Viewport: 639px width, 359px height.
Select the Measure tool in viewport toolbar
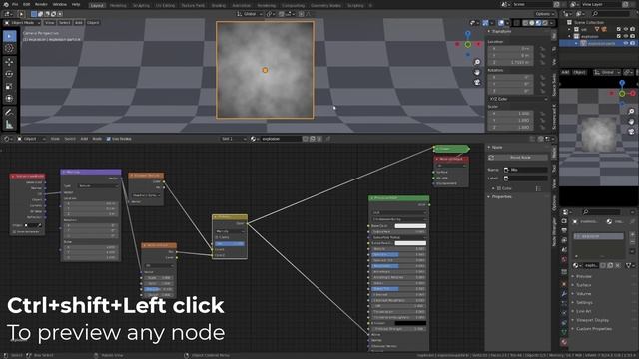(9, 125)
